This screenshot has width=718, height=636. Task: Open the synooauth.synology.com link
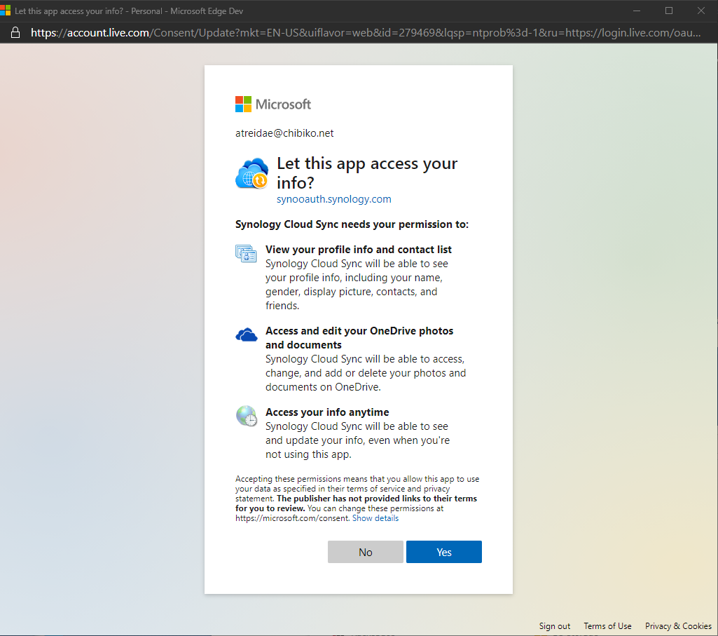coord(334,199)
